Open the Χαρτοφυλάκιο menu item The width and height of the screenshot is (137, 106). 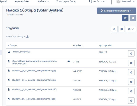[x=22, y=1]
